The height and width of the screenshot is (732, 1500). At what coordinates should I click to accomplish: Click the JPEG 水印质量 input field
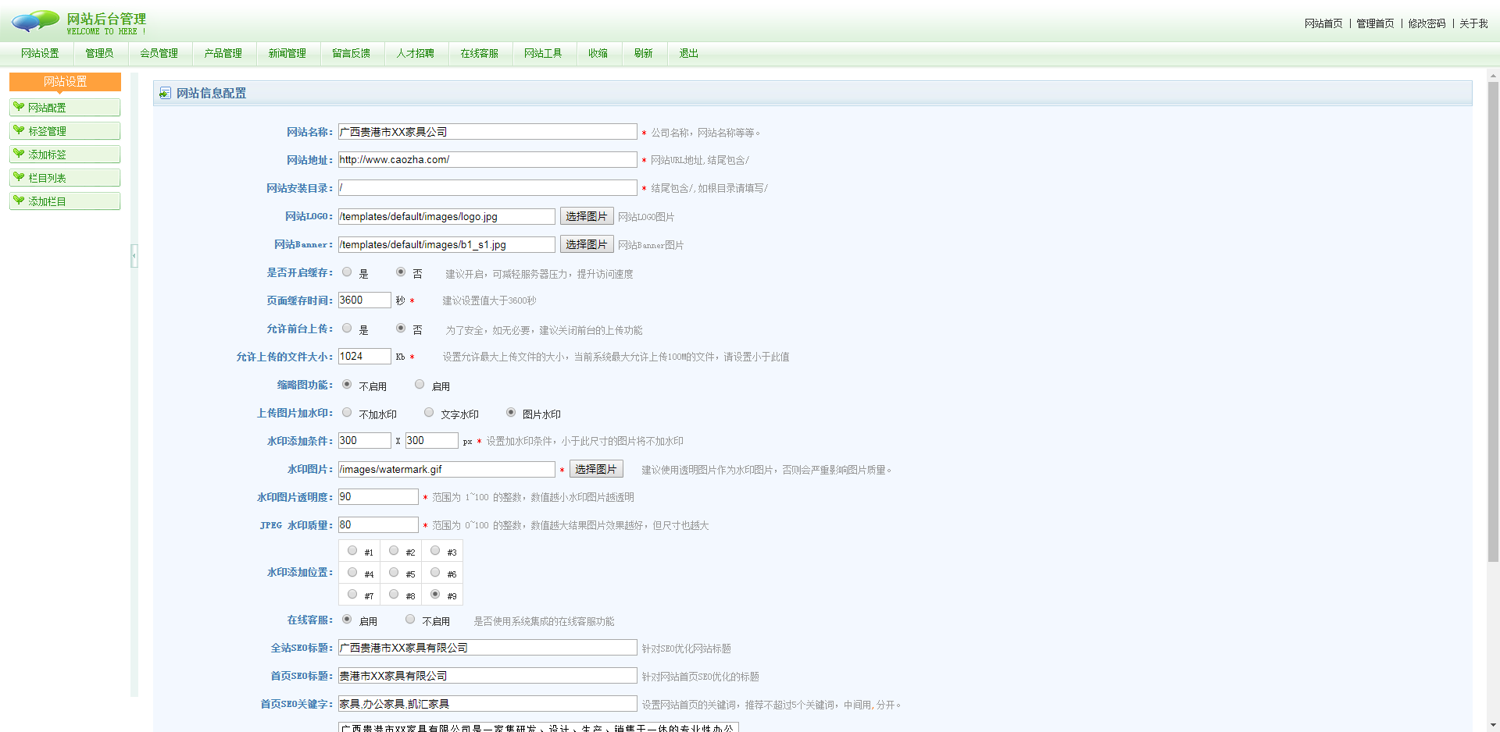pos(378,525)
